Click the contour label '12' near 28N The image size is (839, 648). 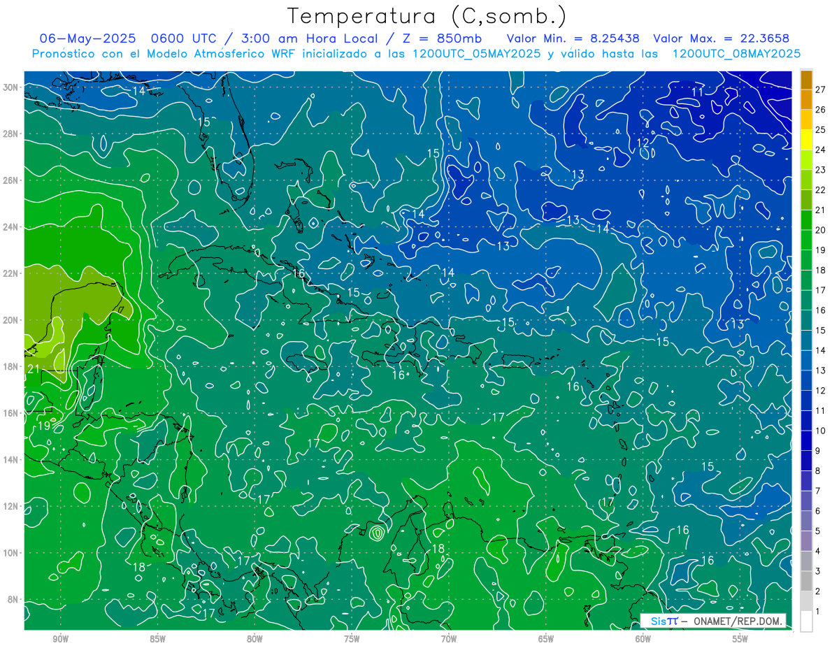(643, 143)
